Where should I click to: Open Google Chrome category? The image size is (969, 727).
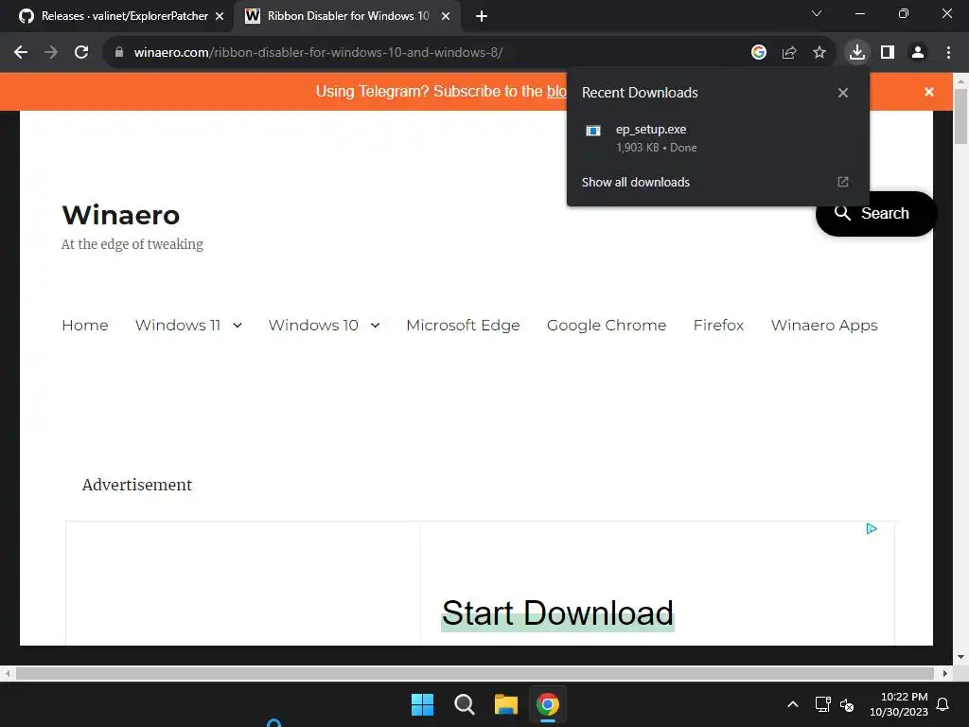click(x=607, y=326)
